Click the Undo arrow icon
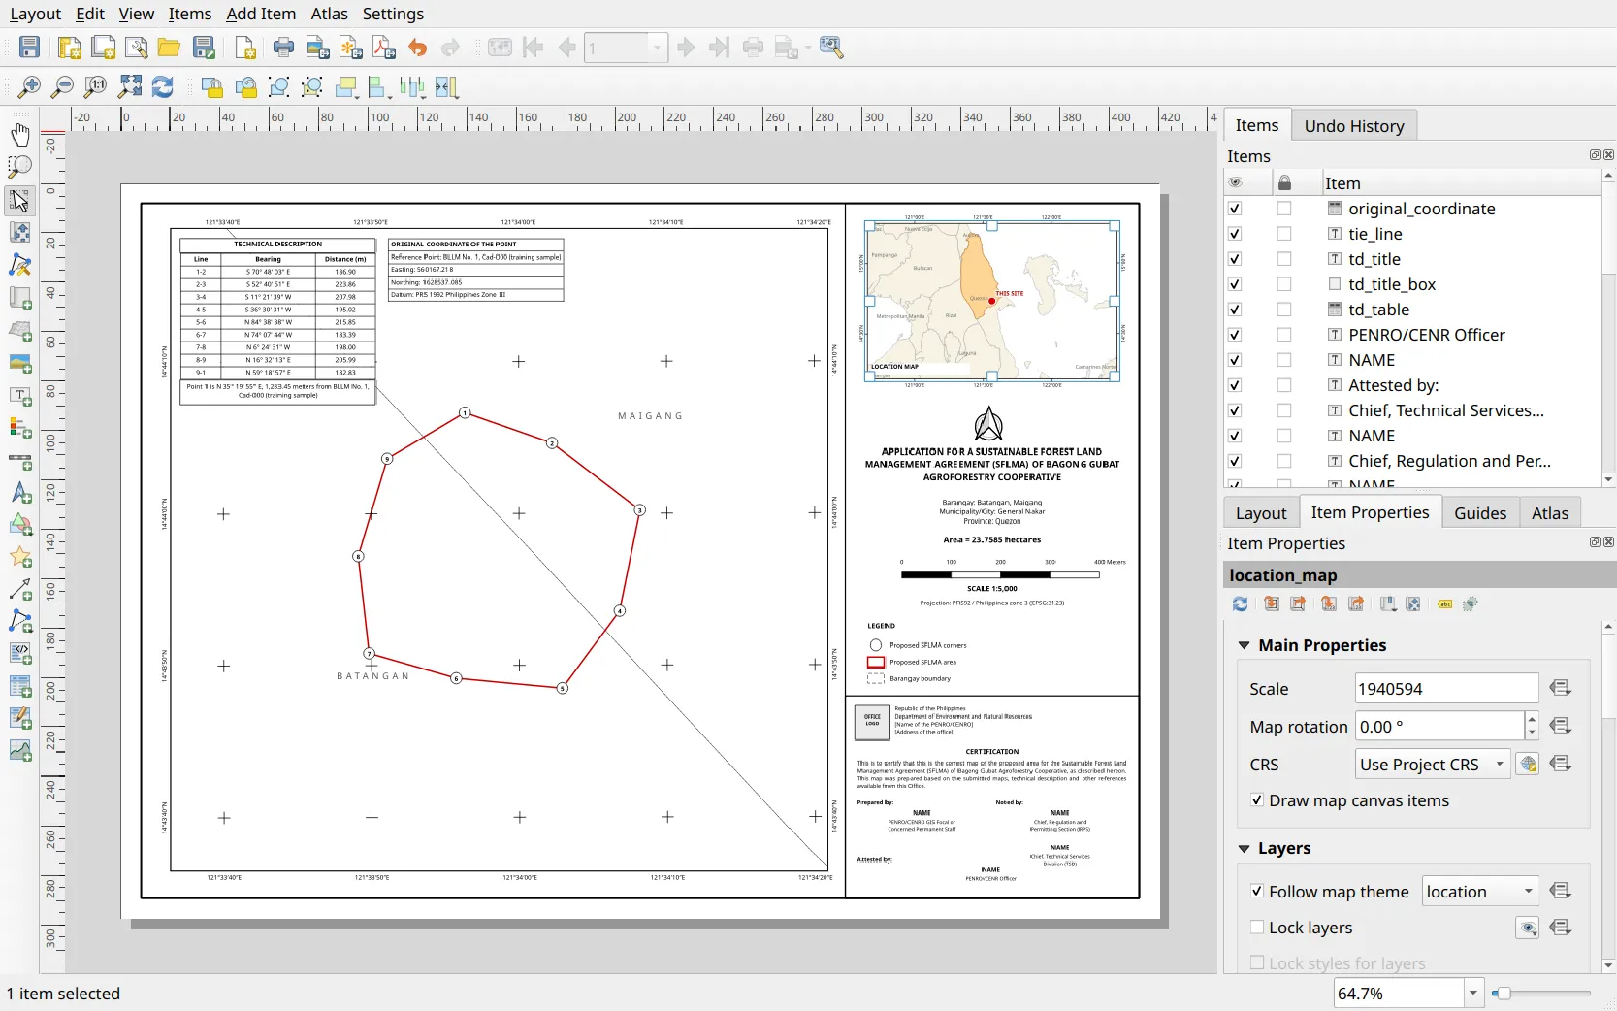This screenshot has height=1011, width=1617. [x=418, y=48]
